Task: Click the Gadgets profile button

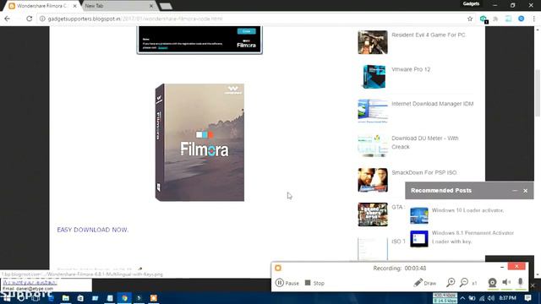Action: (x=471, y=3)
